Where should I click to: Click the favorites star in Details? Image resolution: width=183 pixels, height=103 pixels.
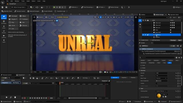click(179, 58)
